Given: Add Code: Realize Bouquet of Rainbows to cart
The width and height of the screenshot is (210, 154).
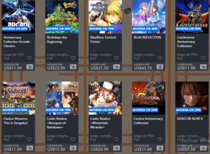Looking at the screenshot, I should point(73,148).
